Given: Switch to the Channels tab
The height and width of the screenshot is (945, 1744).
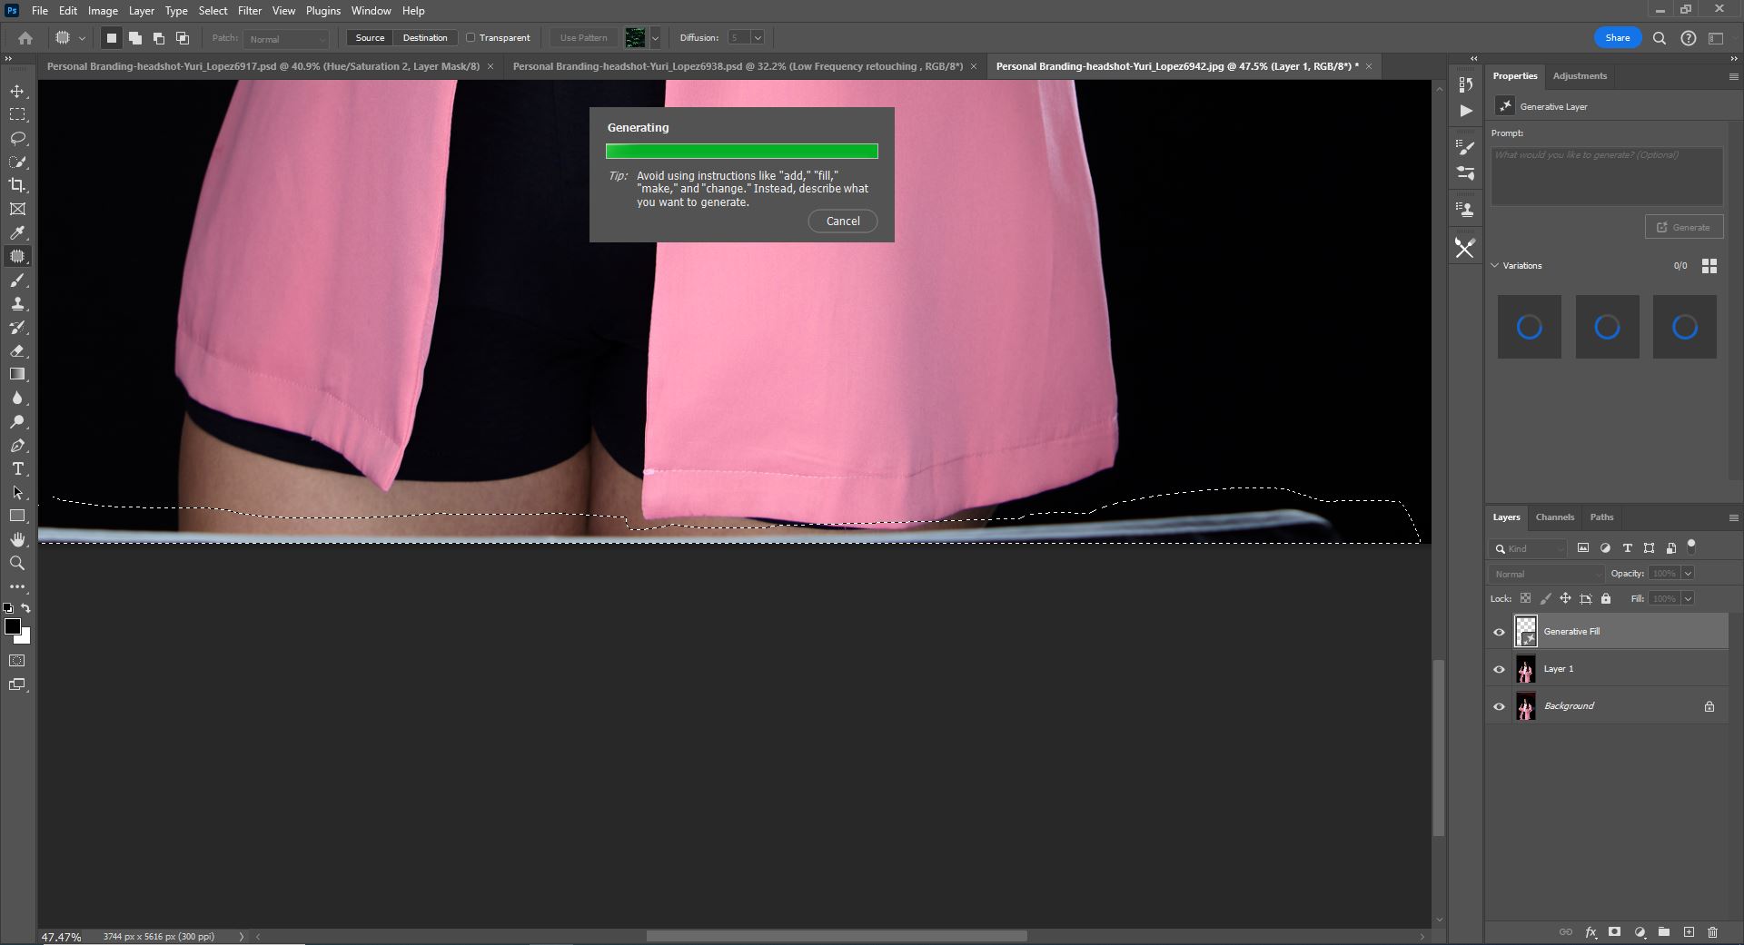Looking at the screenshot, I should point(1554,517).
